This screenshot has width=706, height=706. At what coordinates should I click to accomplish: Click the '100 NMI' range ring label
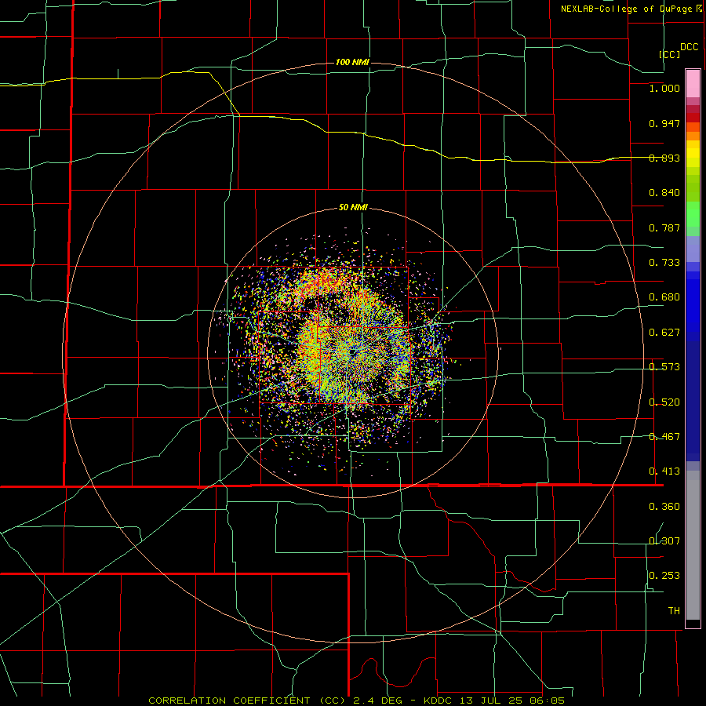[352, 62]
